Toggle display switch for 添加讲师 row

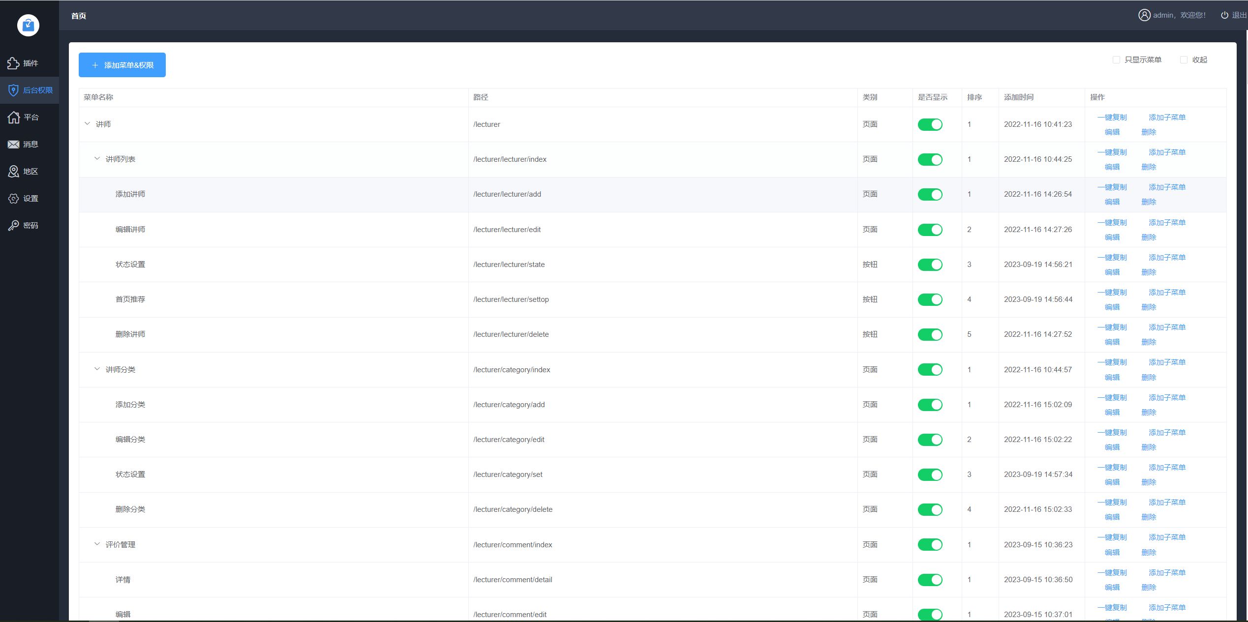tap(930, 194)
